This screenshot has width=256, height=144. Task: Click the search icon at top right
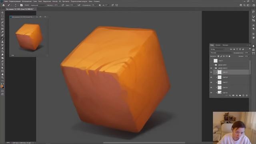244,5
